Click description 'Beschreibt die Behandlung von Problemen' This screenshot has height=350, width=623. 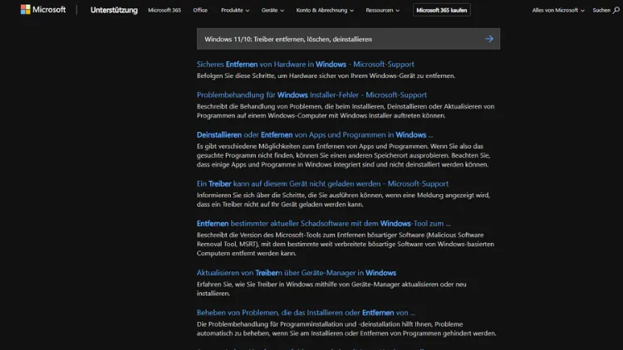tap(346, 111)
